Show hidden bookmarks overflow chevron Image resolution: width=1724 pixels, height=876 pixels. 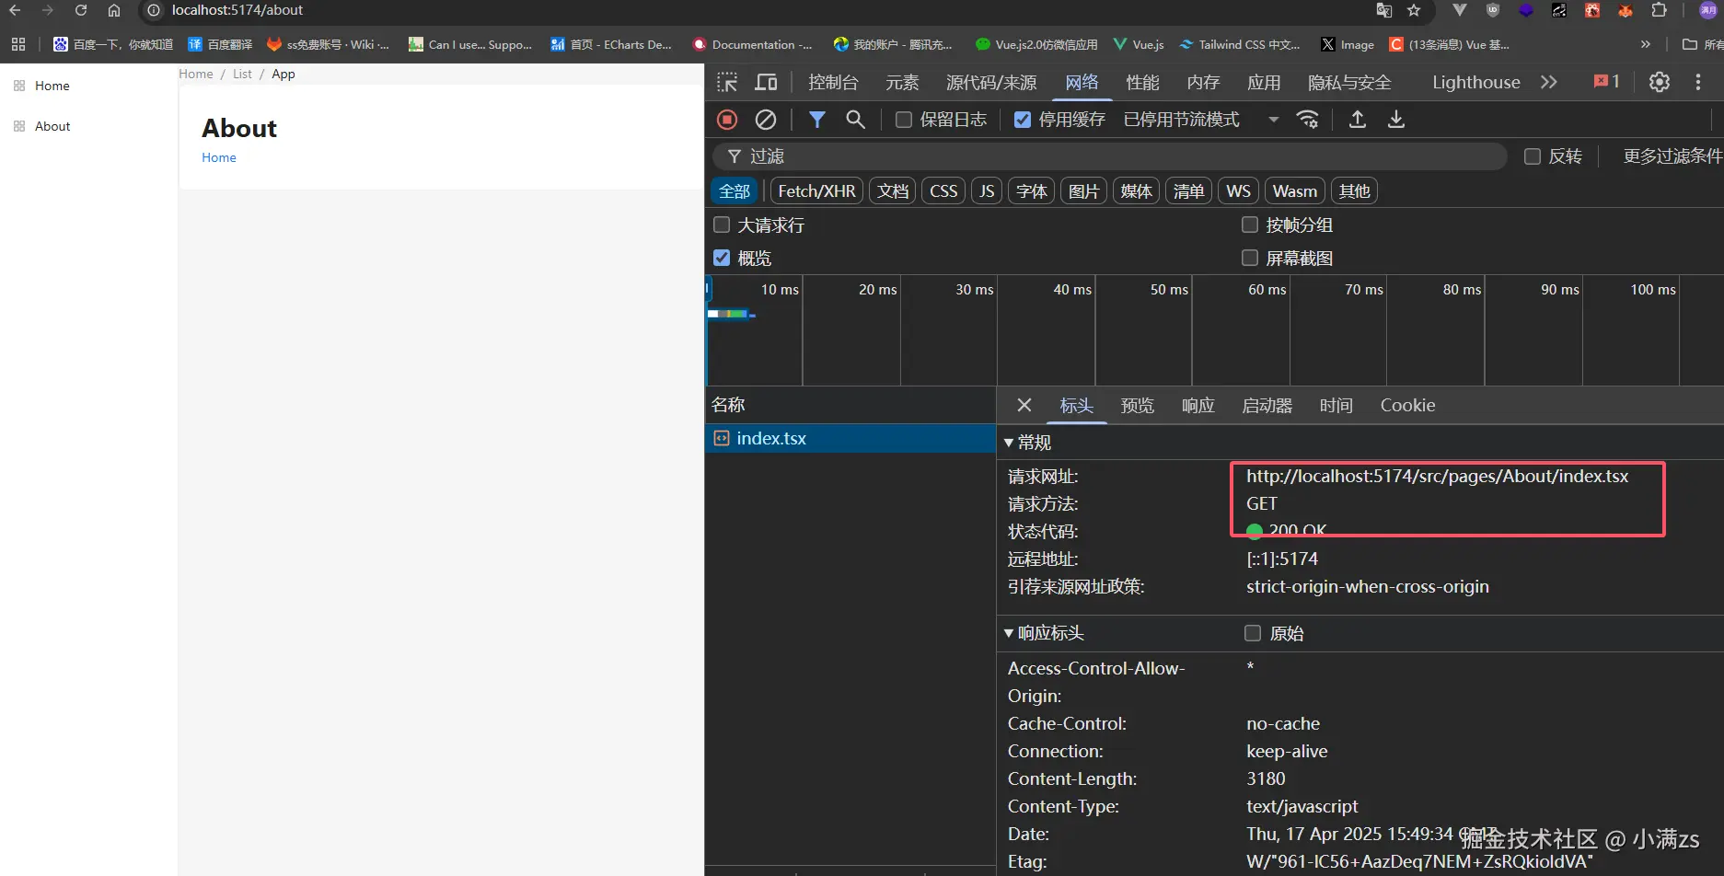1646,44
